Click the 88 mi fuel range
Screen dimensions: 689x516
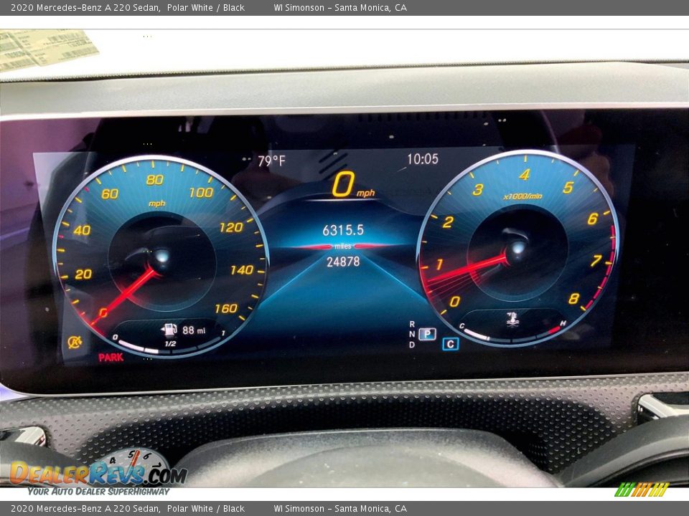(194, 330)
